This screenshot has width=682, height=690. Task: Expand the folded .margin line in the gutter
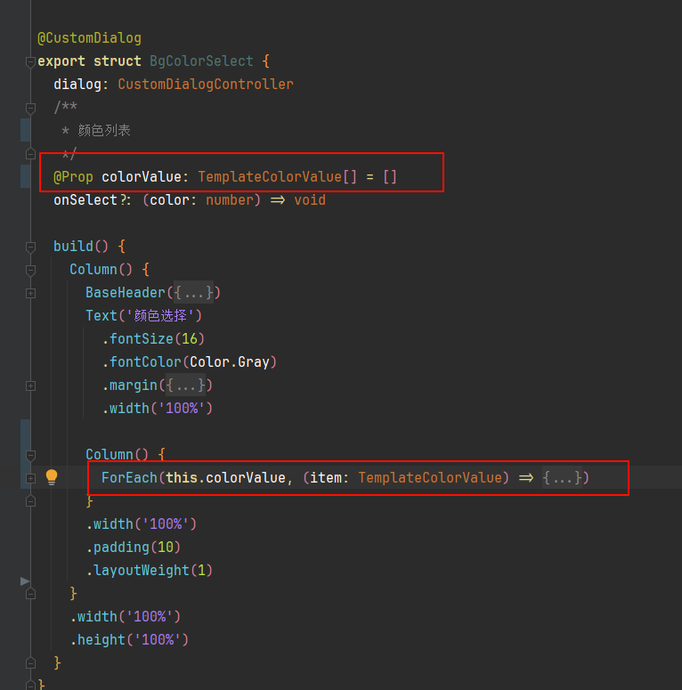pyautogui.click(x=30, y=386)
